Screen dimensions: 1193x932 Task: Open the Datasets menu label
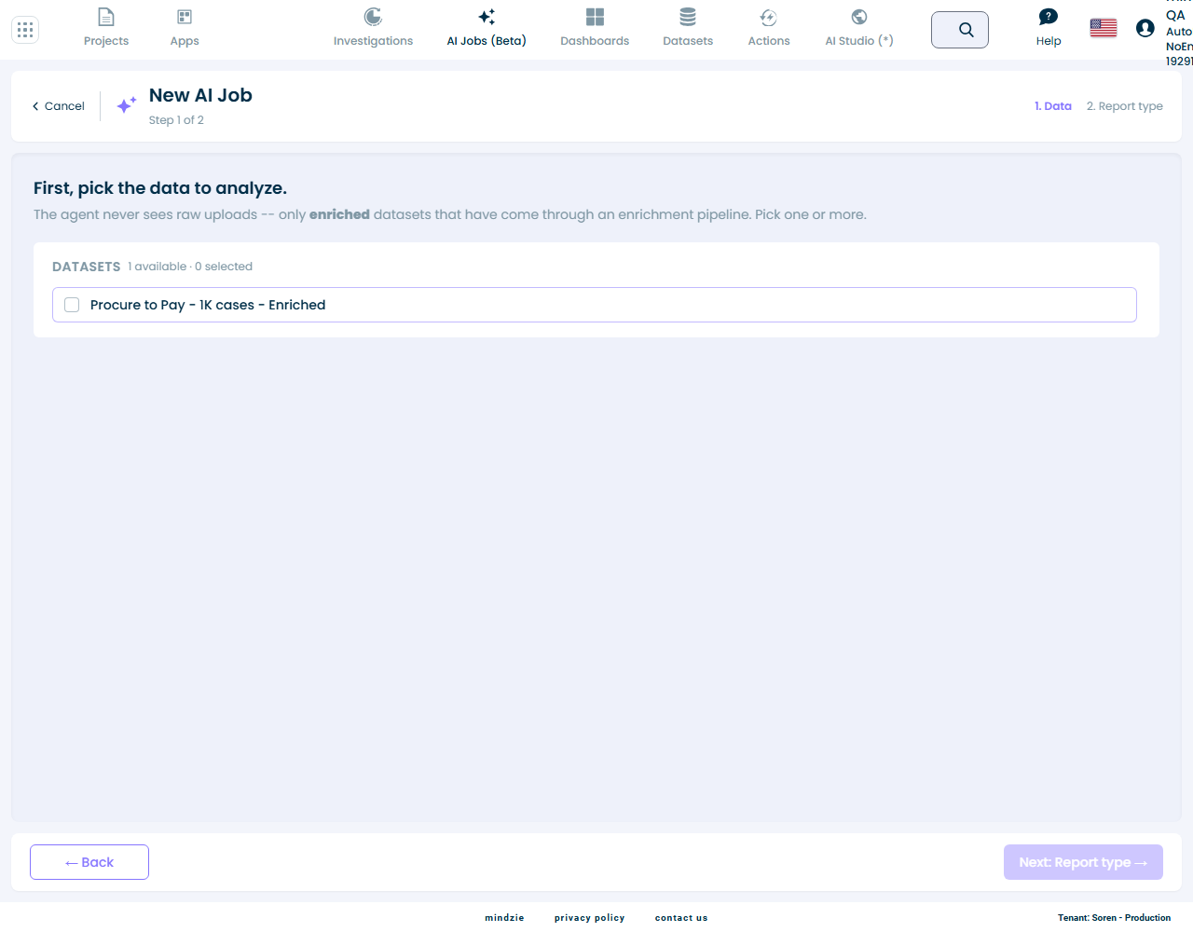click(688, 41)
